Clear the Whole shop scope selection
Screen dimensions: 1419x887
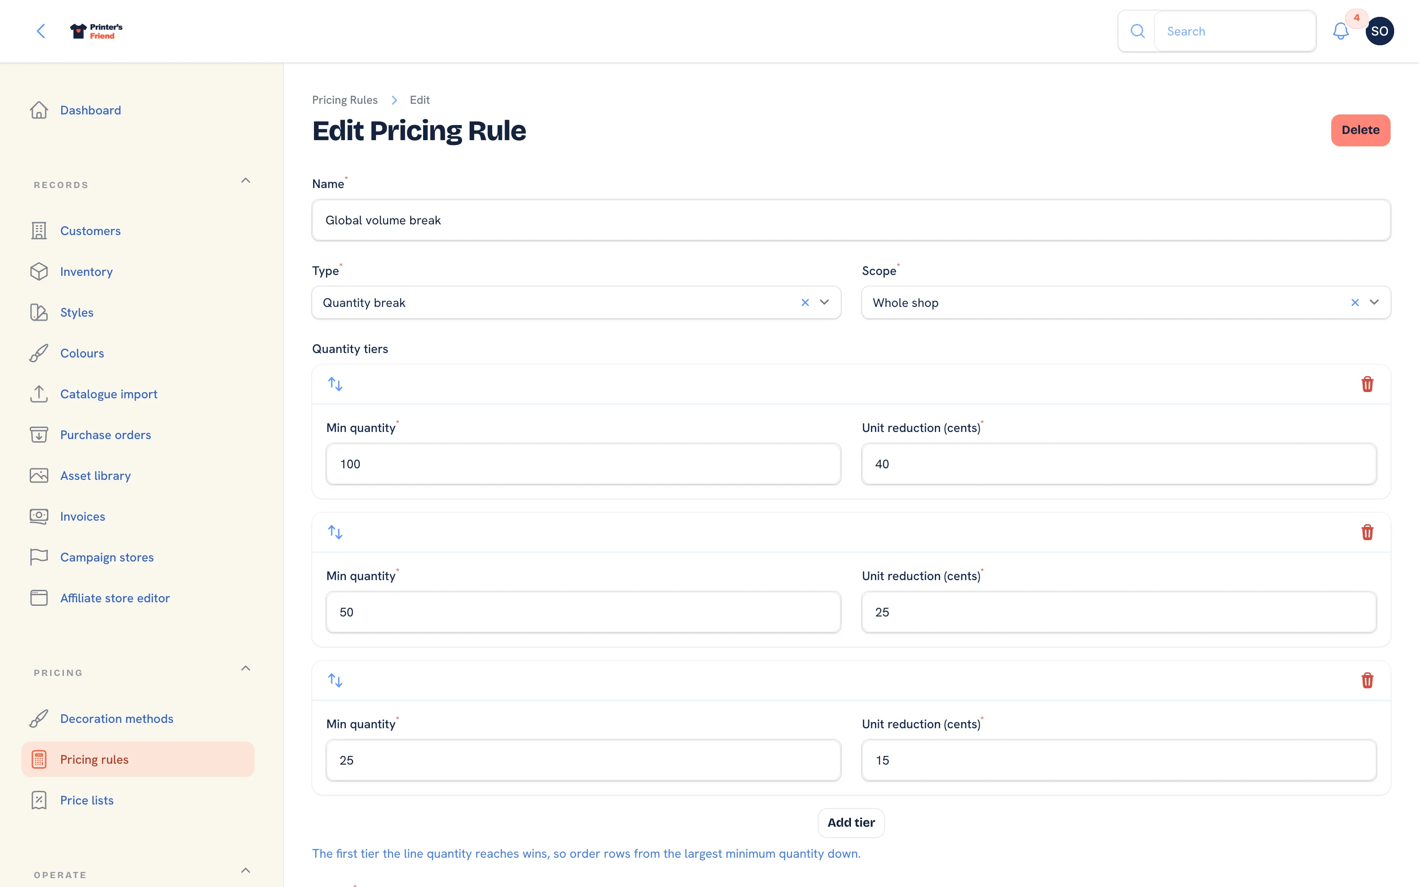tap(1355, 303)
